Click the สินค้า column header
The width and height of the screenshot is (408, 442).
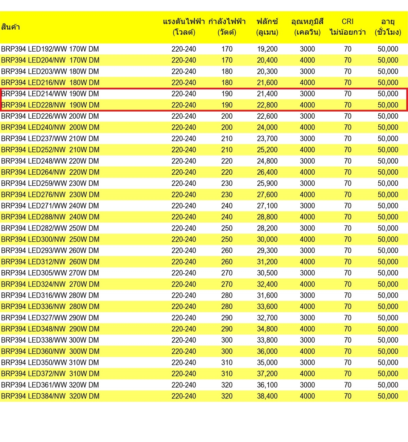11,27
